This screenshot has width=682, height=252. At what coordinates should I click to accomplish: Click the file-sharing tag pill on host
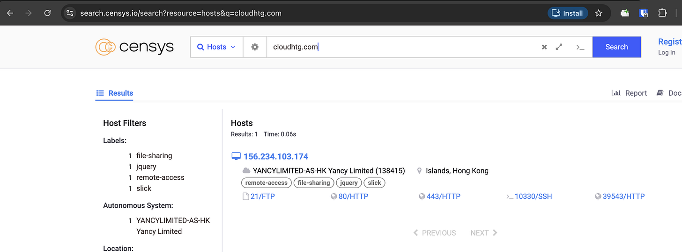coord(314,183)
